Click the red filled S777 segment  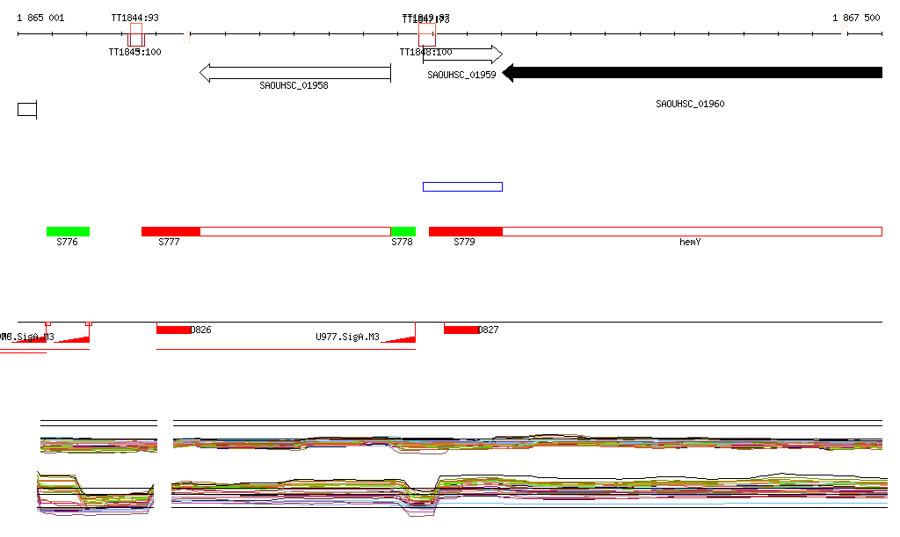(x=171, y=232)
